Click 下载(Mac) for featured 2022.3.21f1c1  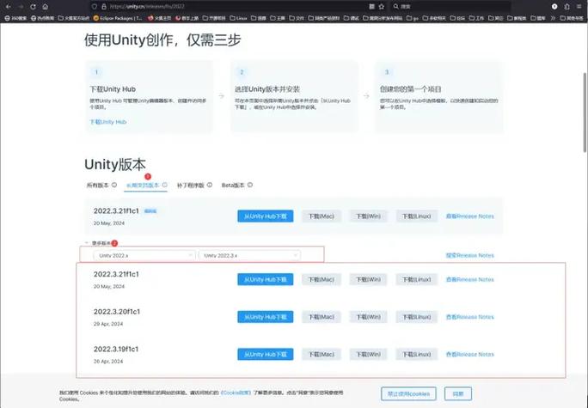[x=322, y=216]
